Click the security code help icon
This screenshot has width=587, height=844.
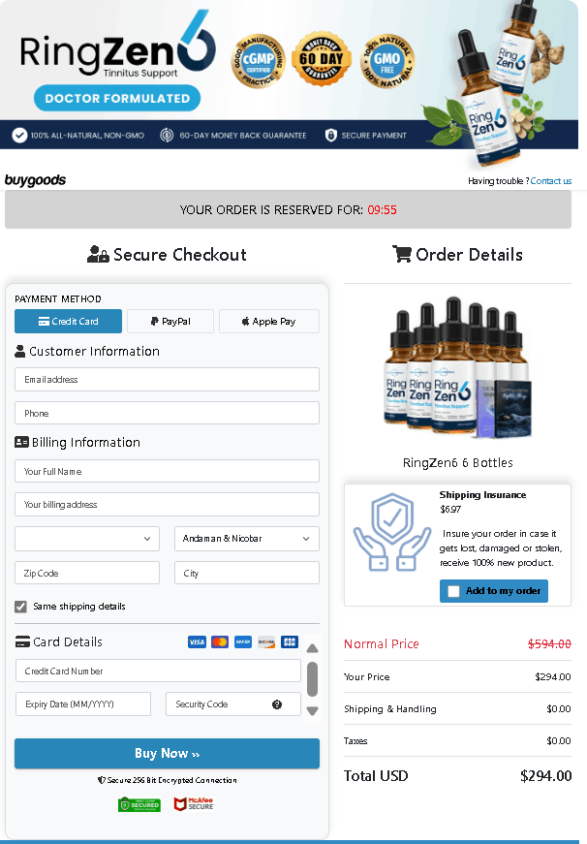coord(277,704)
